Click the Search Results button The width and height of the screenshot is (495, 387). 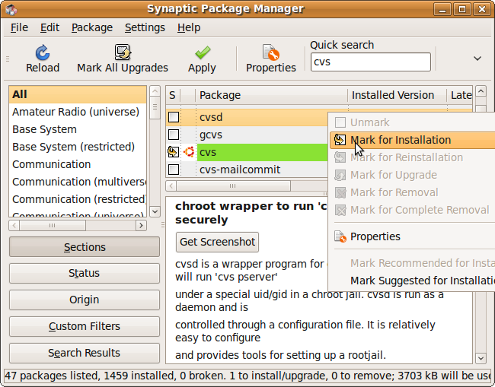(85, 353)
